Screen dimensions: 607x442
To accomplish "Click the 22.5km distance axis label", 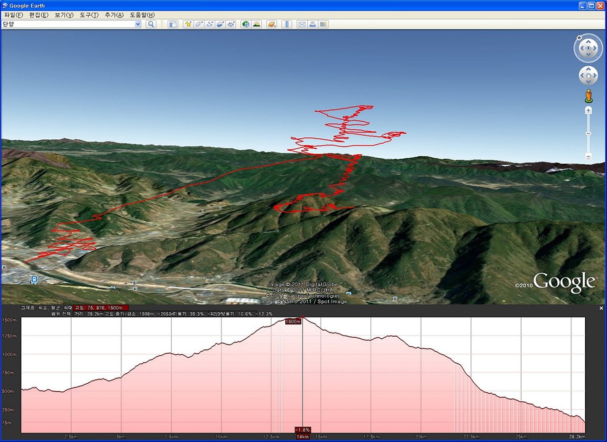I will pos(471,436).
